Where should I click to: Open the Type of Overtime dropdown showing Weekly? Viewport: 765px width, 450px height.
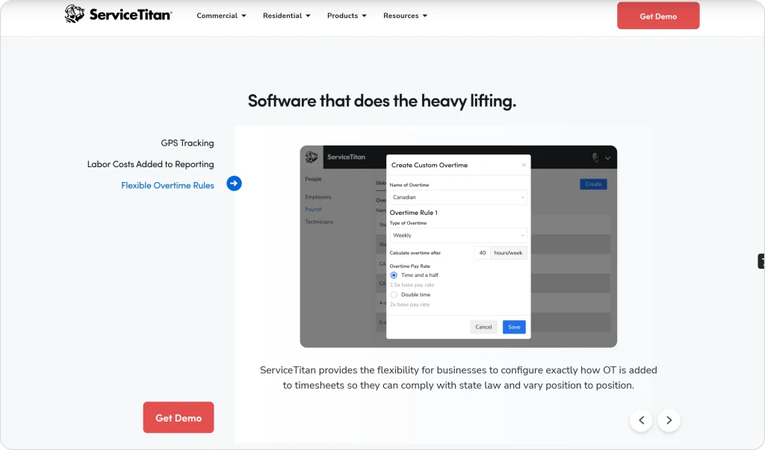click(x=458, y=235)
